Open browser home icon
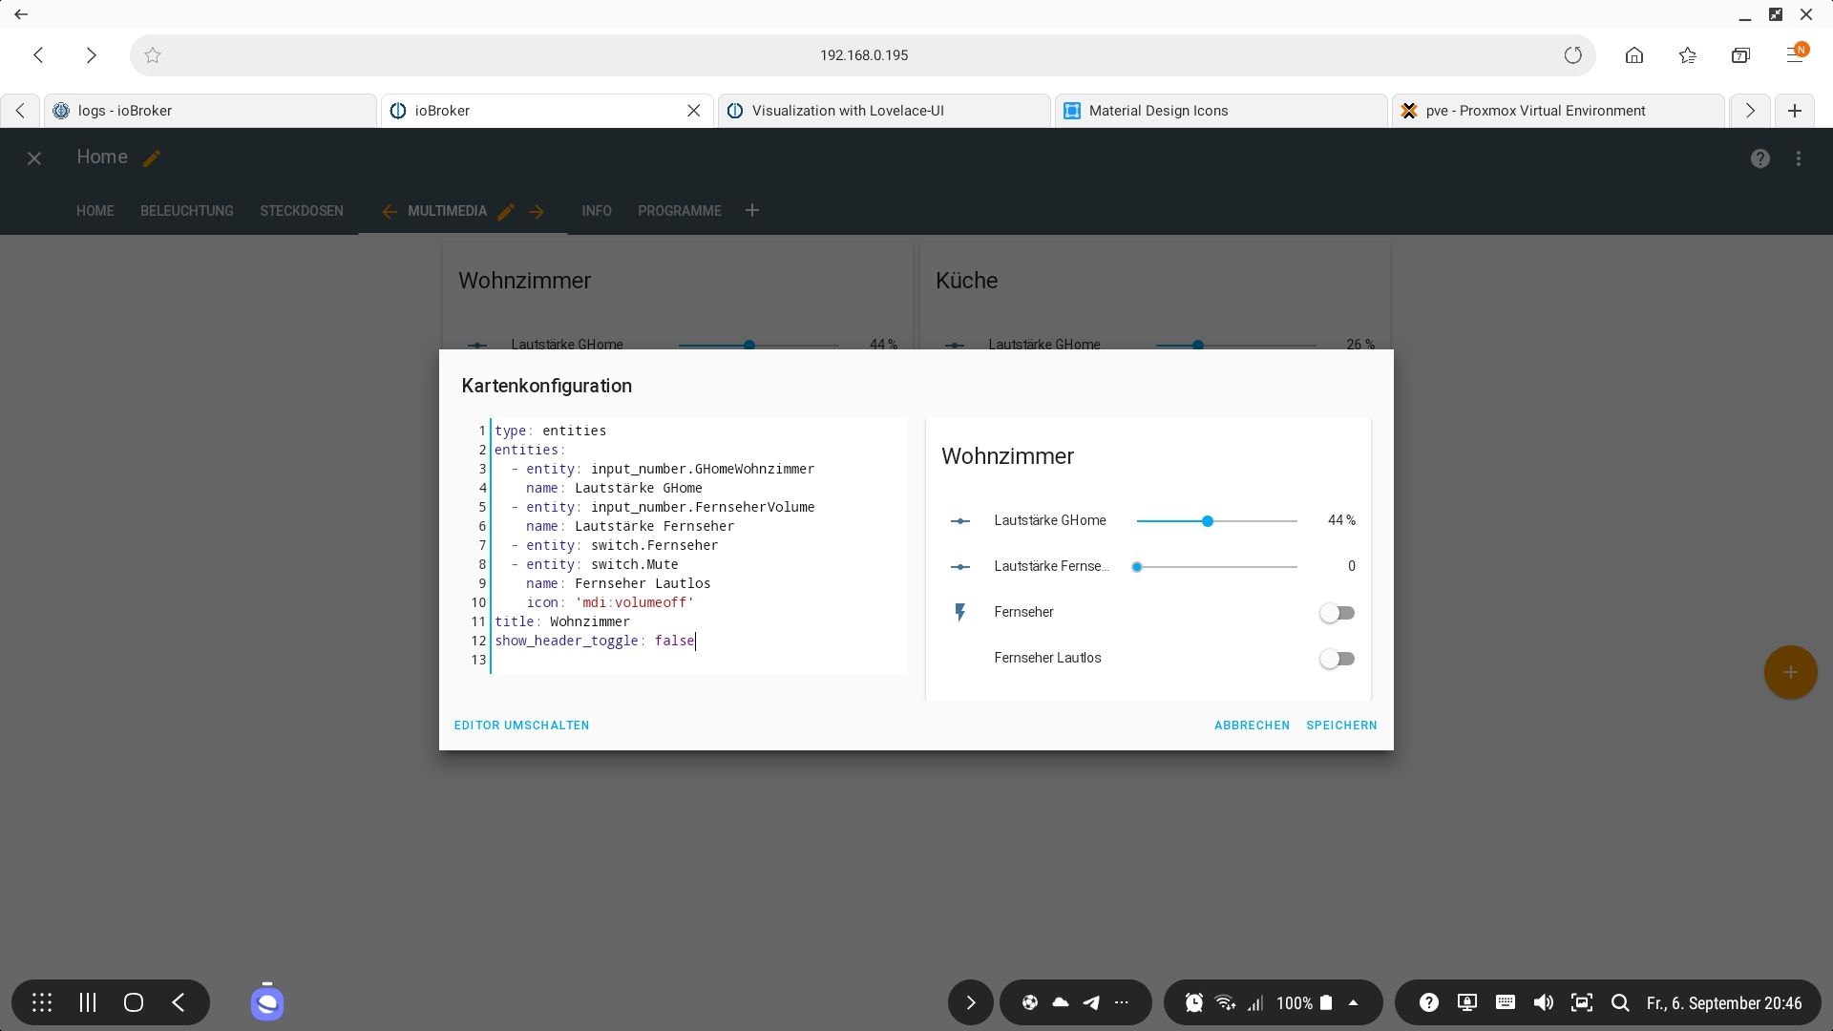The width and height of the screenshot is (1833, 1031). [1633, 55]
